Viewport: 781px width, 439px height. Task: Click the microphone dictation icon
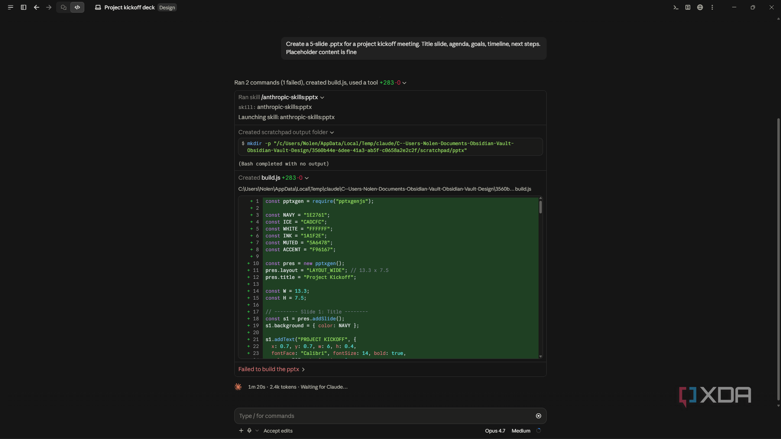coord(249,430)
